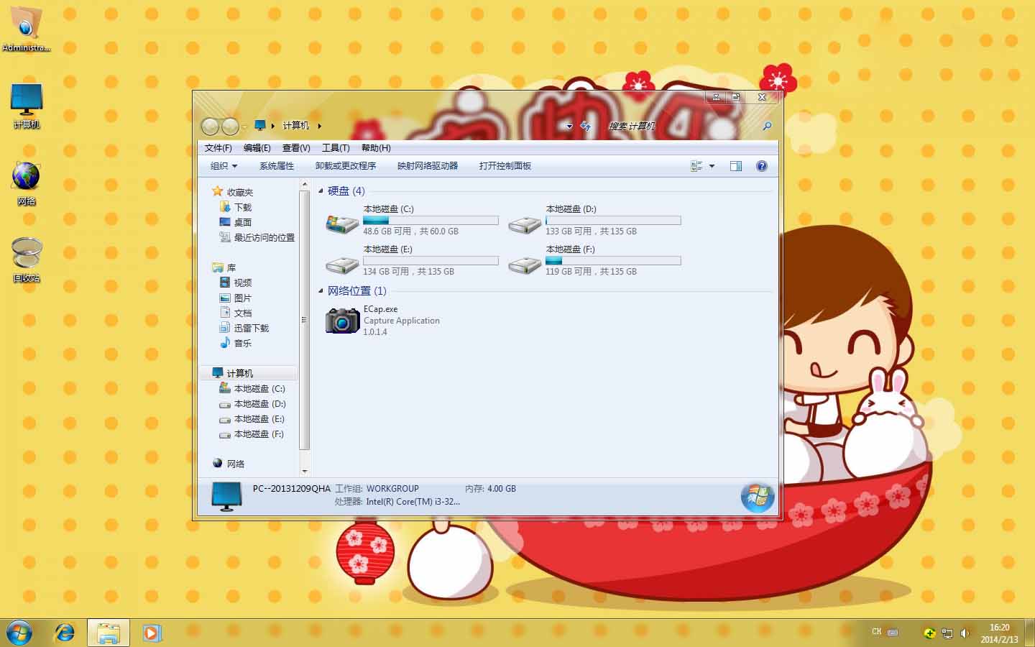
Task: Click the change view icon in toolbar
Action: pos(696,166)
